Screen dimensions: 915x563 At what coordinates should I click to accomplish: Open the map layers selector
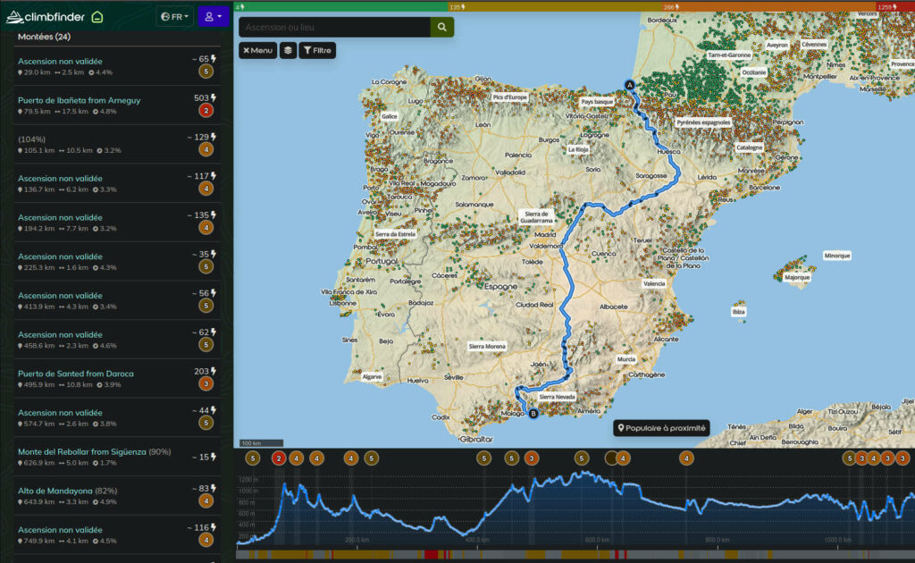[x=288, y=51]
